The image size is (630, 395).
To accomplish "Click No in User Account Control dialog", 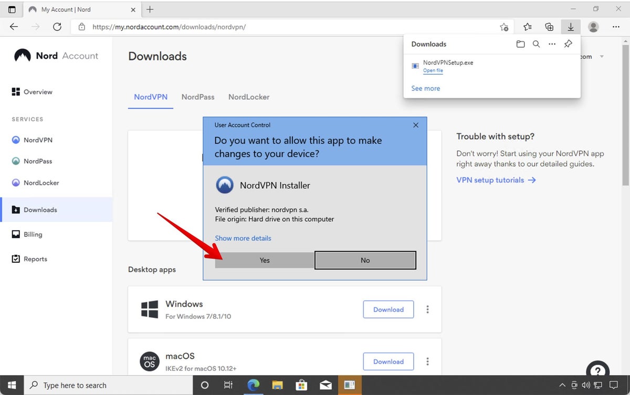I will (365, 260).
